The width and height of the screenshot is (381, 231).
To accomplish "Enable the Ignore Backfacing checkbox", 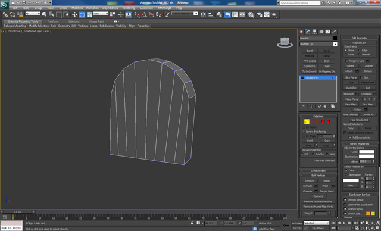I will (x=304, y=132).
